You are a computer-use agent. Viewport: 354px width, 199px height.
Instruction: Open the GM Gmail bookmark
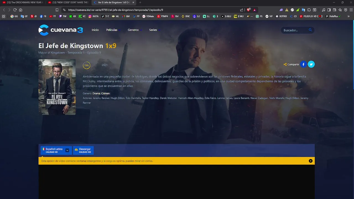point(126,16)
